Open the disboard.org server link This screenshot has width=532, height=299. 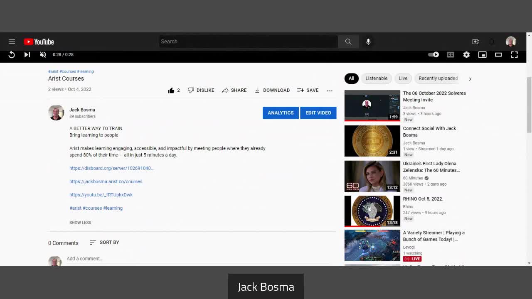(112, 168)
